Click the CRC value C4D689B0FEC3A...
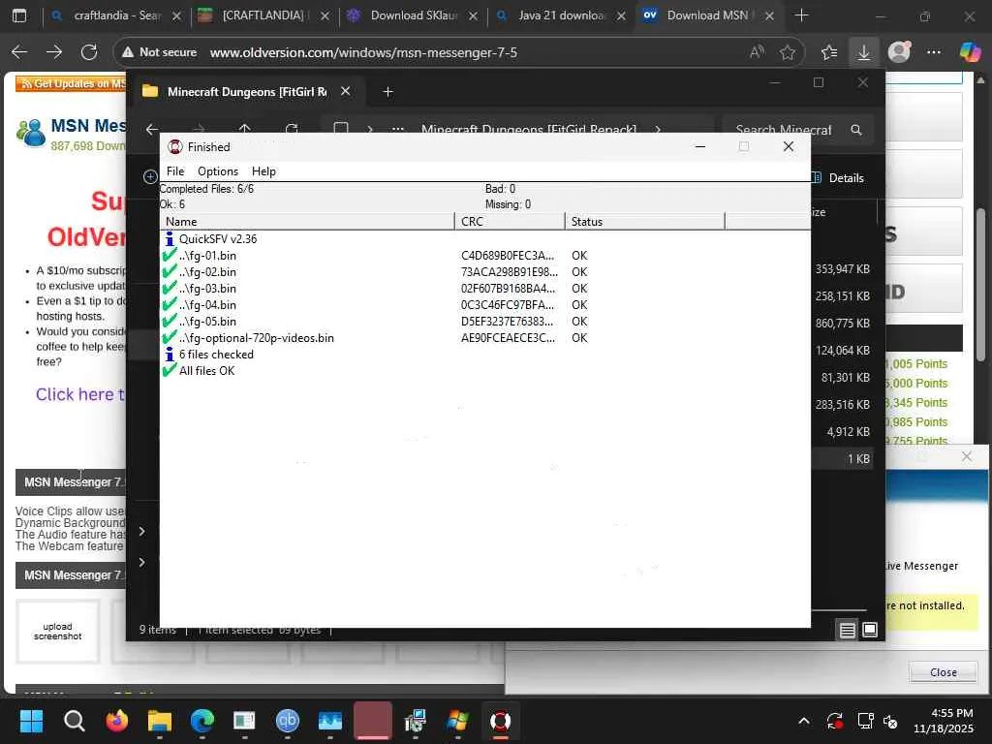The height and width of the screenshot is (744, 992). pyautogui.click(x=508, y=256)
